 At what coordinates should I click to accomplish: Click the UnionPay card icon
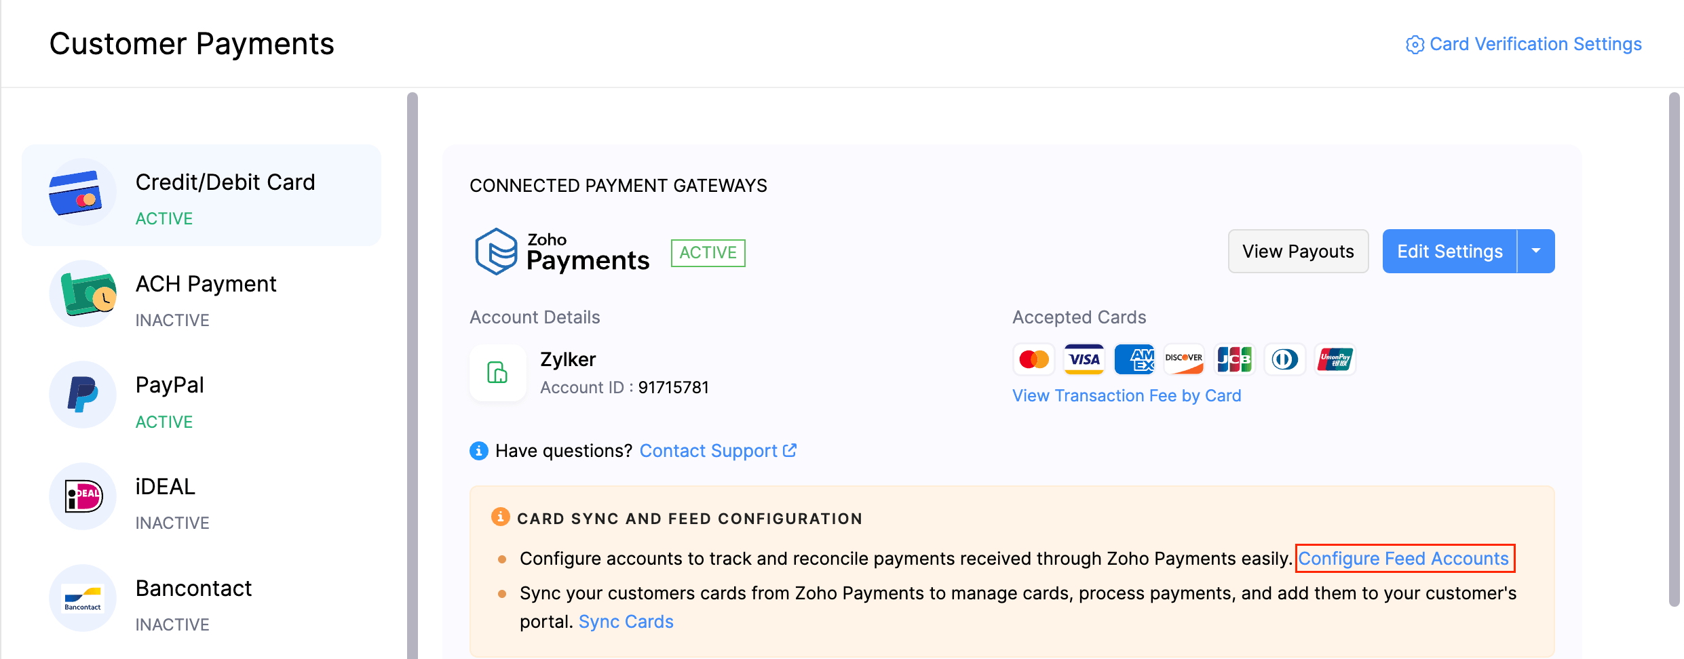pyautogui.click(x=1335, y=359)
